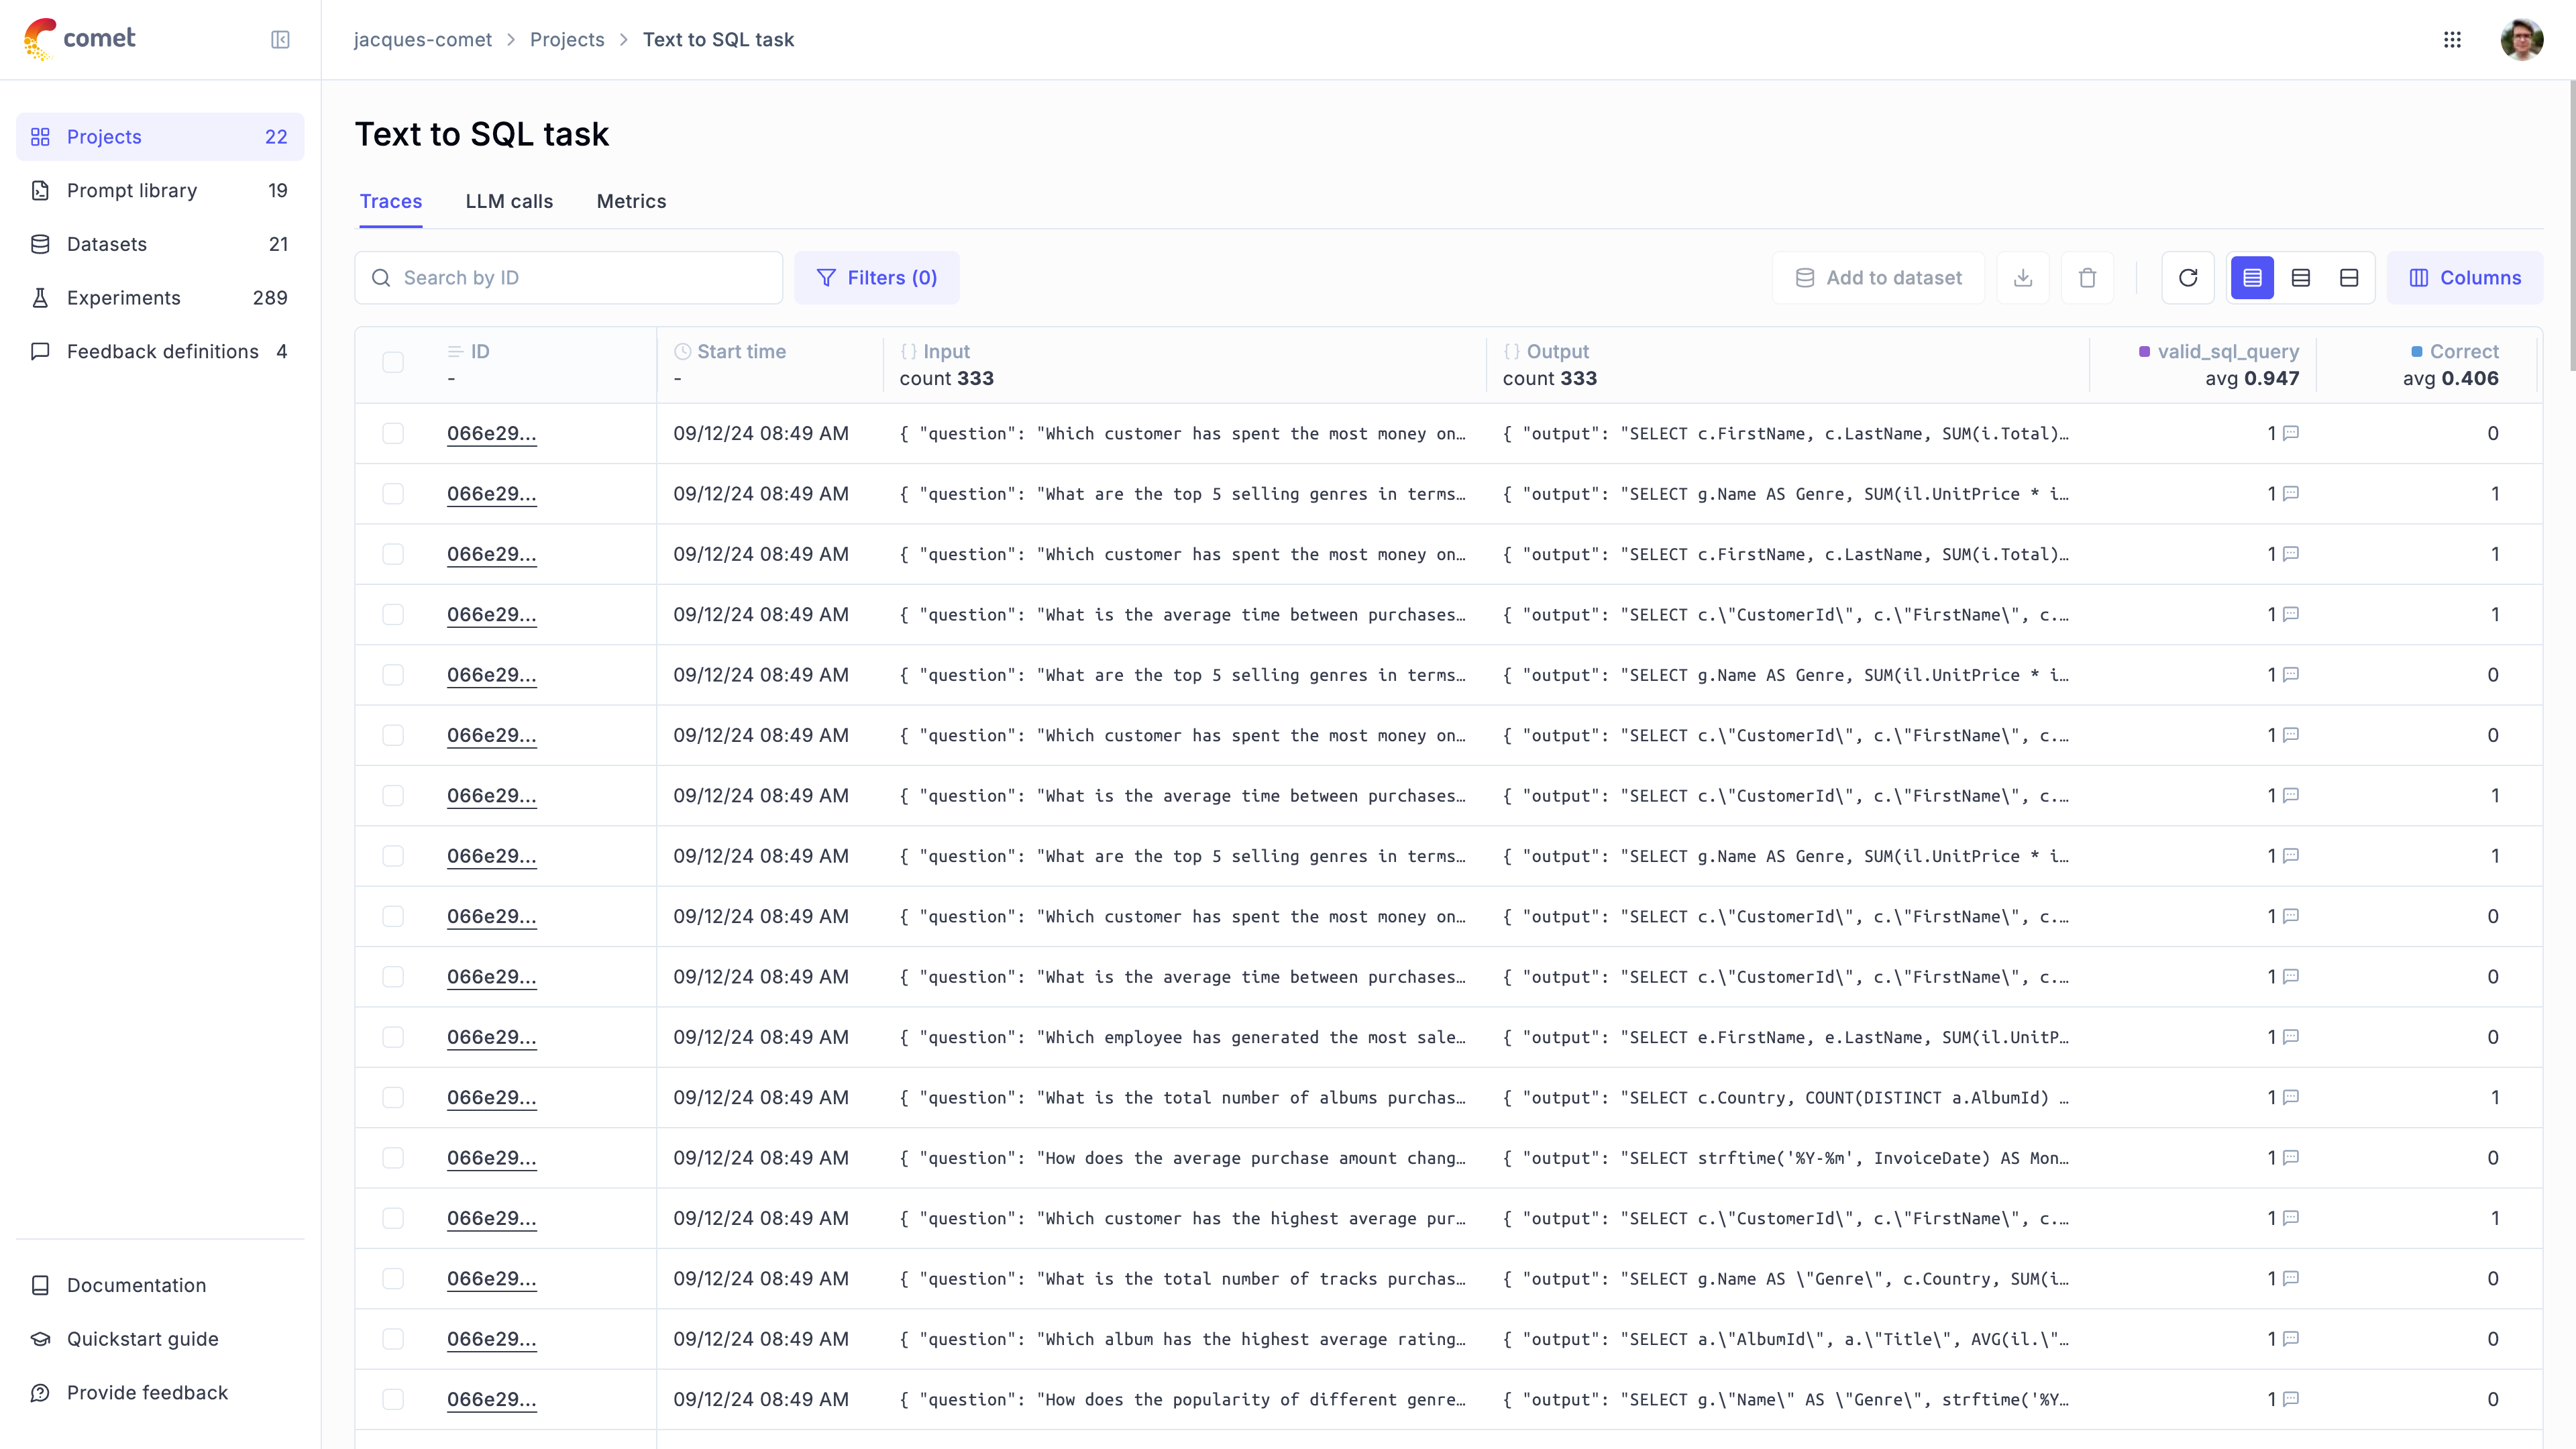Click the refresh traces icon
This screenshot has height=1449, width=2576.
(x=2187, y=278)
